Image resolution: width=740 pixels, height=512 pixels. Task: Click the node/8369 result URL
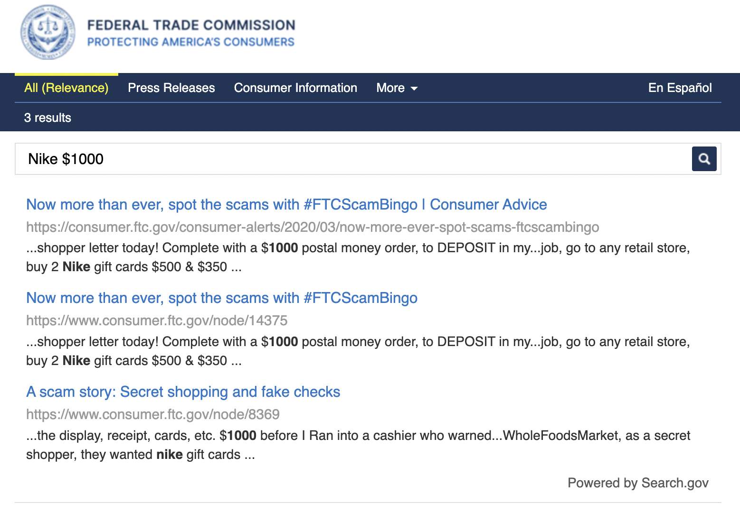(153, 414)
